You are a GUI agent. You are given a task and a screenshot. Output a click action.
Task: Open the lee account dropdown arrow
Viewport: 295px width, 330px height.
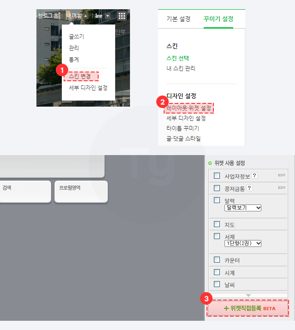(x=107, y=16)
